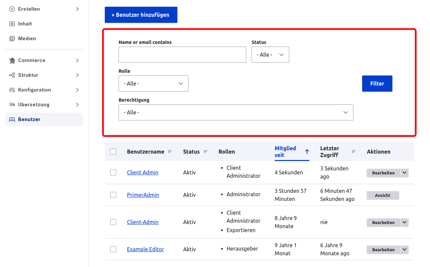Click Bearbeiten for Client Admin
The image size is (430, 267).
click(x=383, y=173)
